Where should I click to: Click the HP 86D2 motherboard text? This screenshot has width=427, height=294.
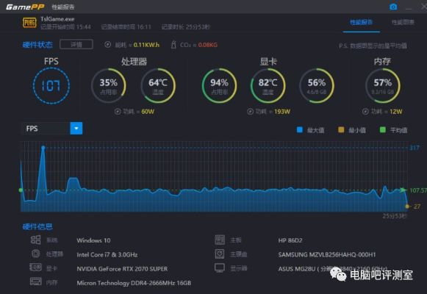[290, 240]
